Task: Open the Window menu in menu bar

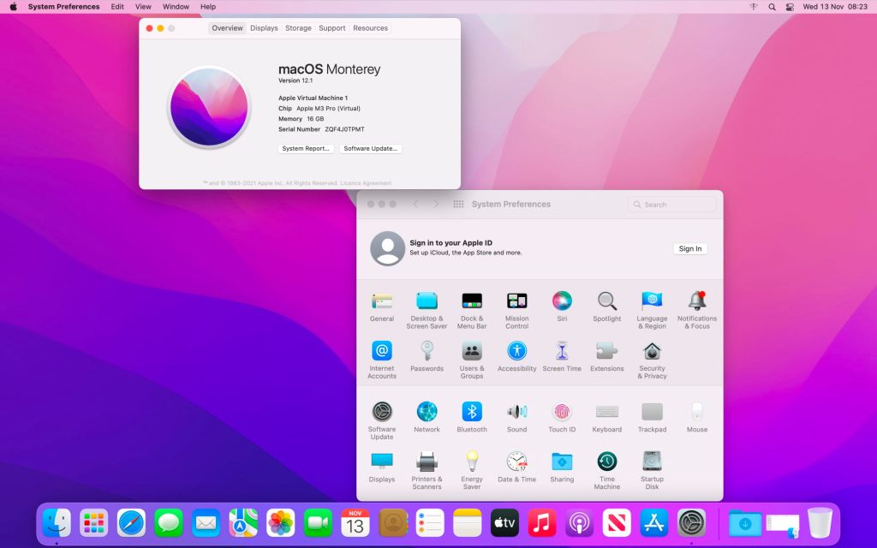Action: coord(176,7)
